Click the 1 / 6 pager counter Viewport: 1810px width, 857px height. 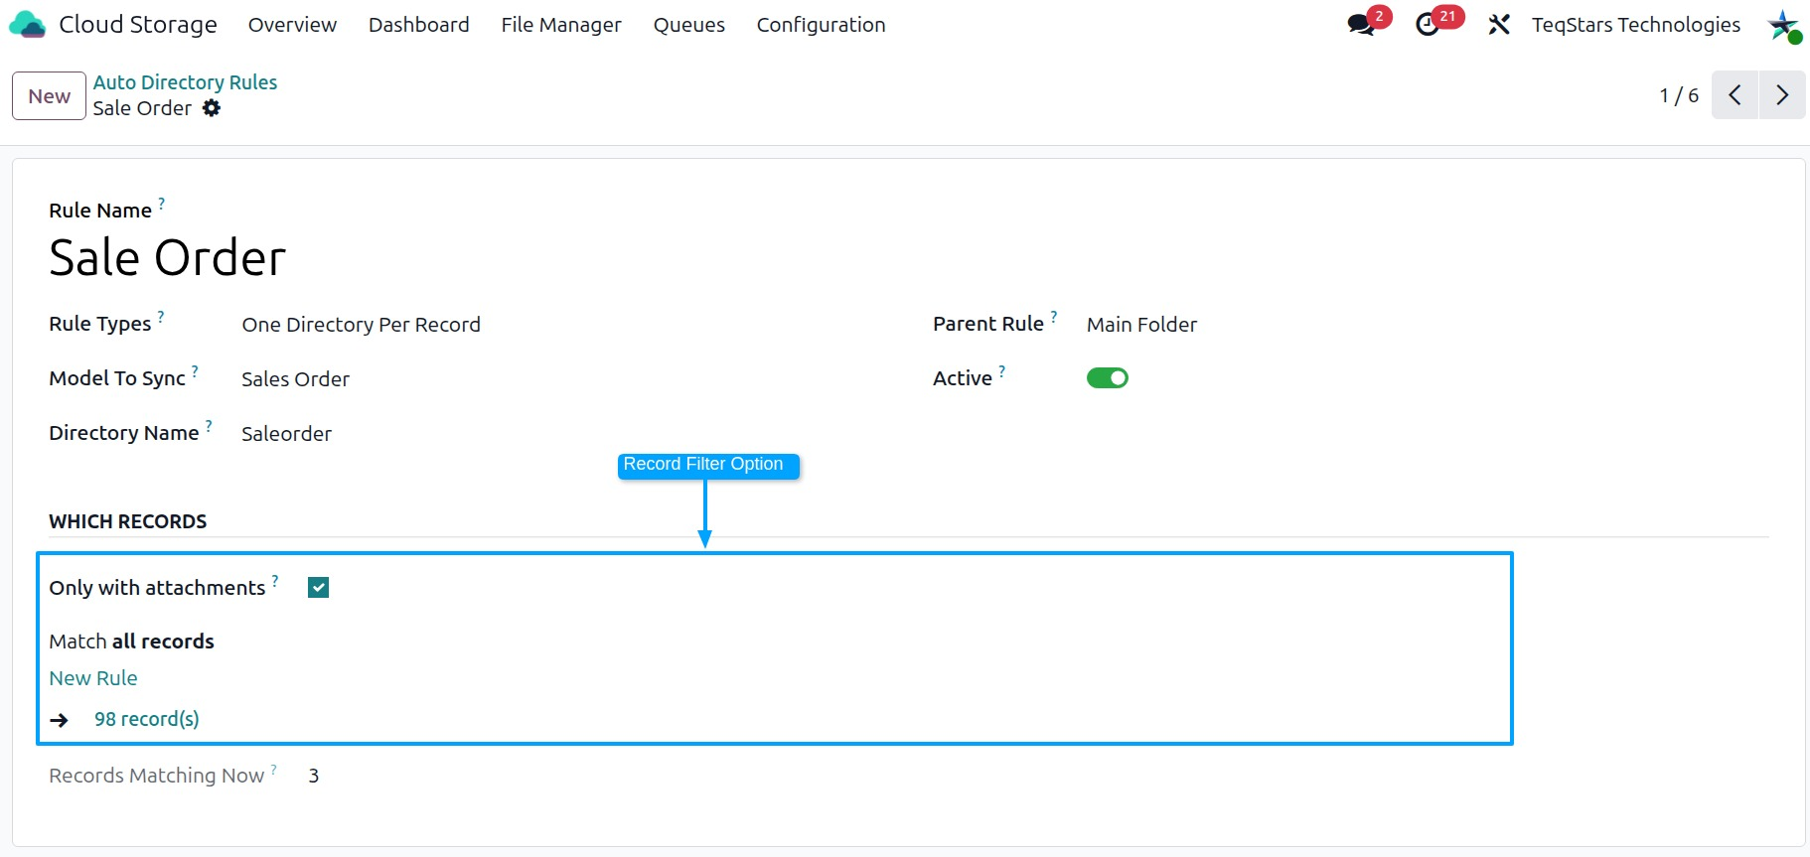1679,95
